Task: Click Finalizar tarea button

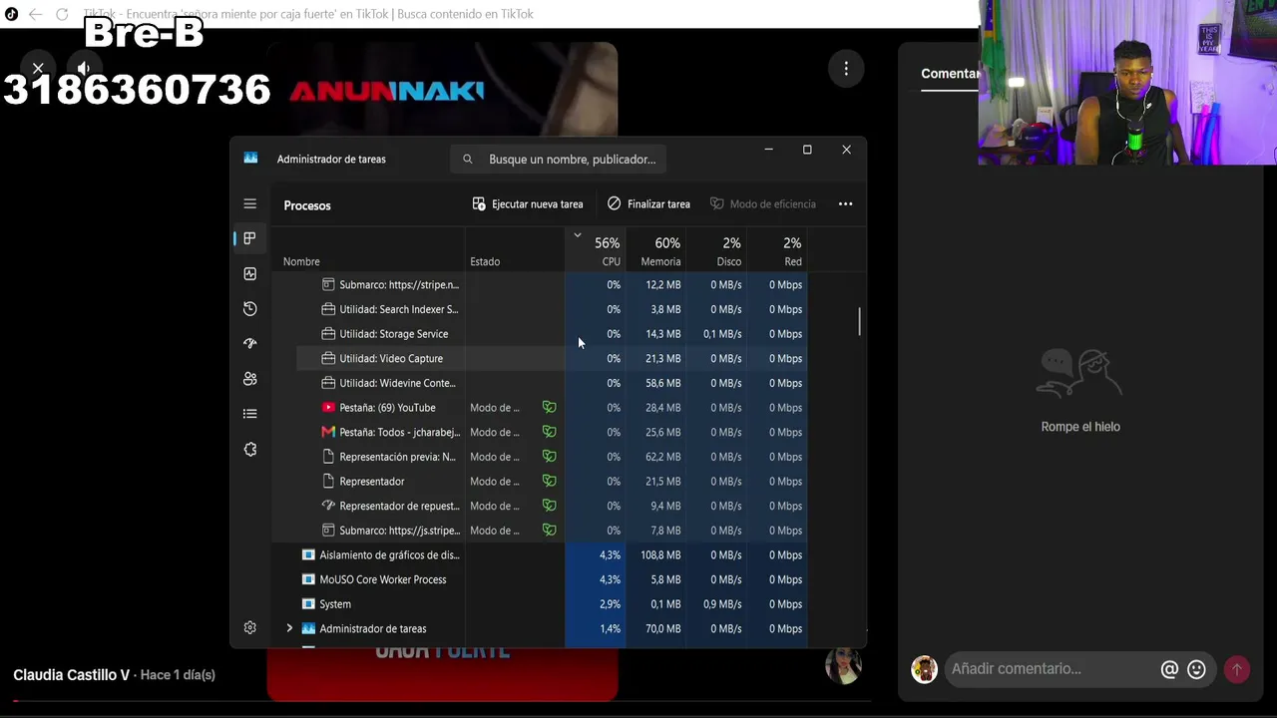Action: [x=648, y=203]
